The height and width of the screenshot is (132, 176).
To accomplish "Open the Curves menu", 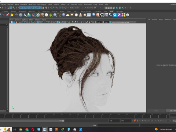I will pyautogui.click(x=49, y=4).
